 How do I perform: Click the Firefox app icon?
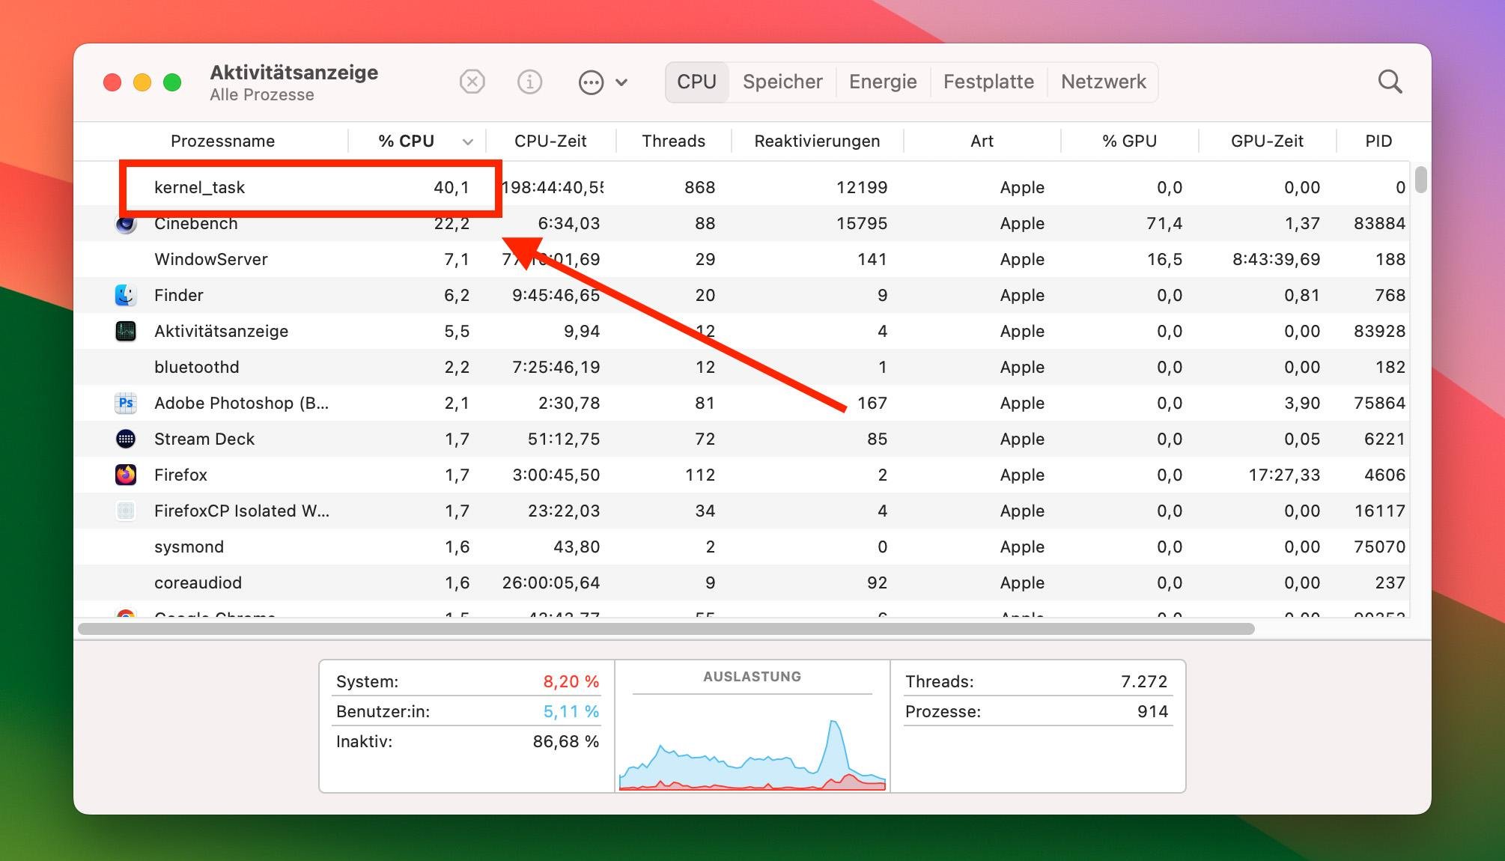pos(126,475)
